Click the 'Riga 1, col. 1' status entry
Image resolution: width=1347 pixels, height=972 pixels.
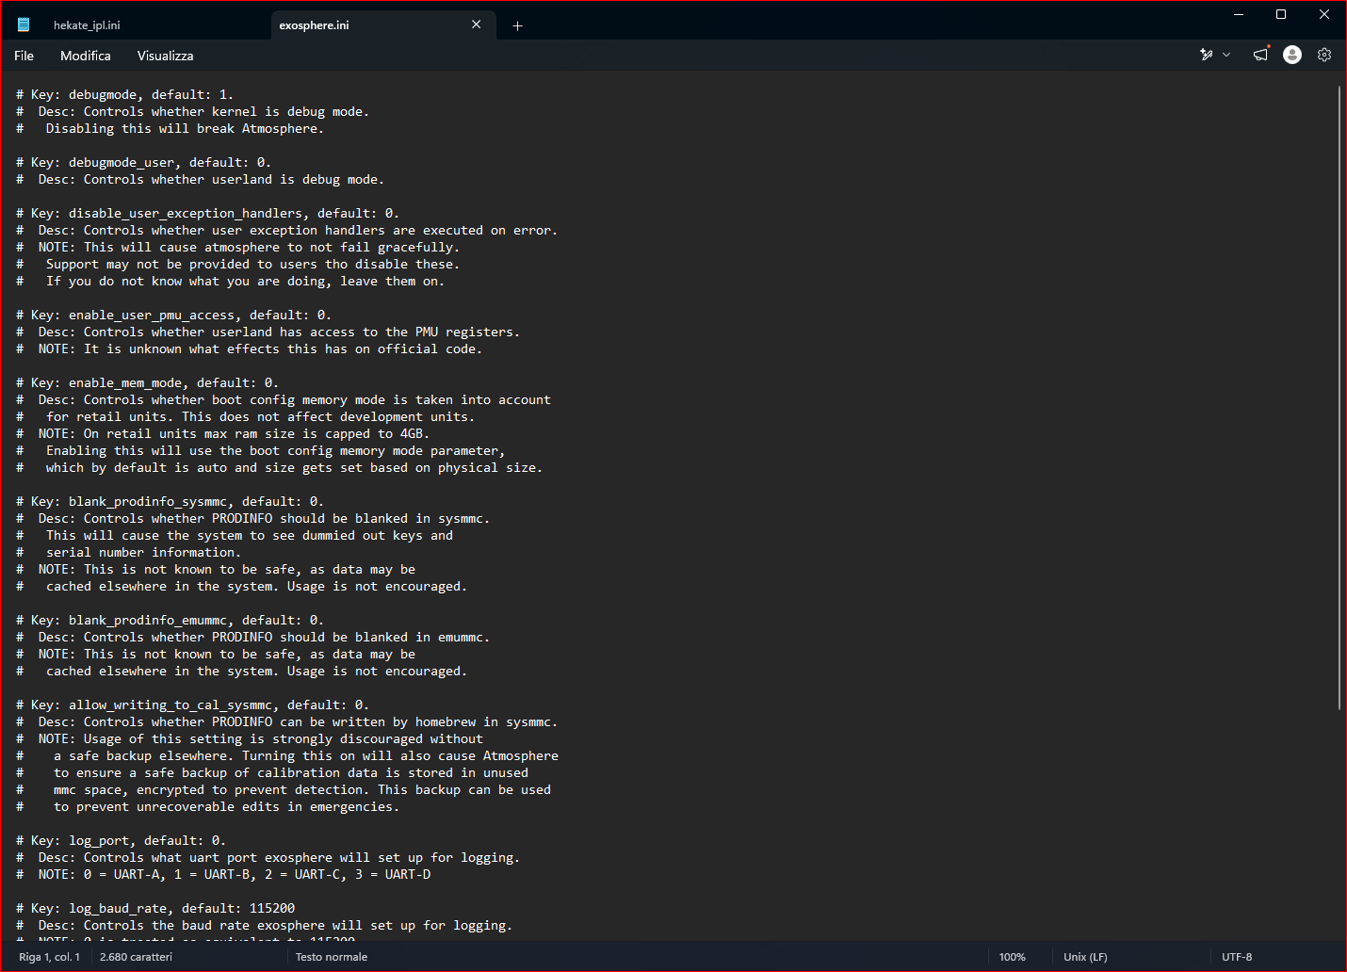coord(50,957)
